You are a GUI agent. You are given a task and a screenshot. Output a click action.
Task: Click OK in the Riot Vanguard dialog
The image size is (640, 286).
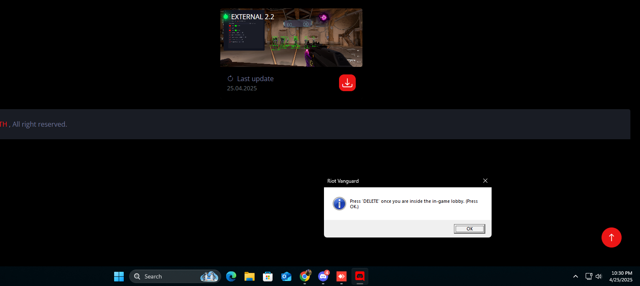tap(469, 229)
